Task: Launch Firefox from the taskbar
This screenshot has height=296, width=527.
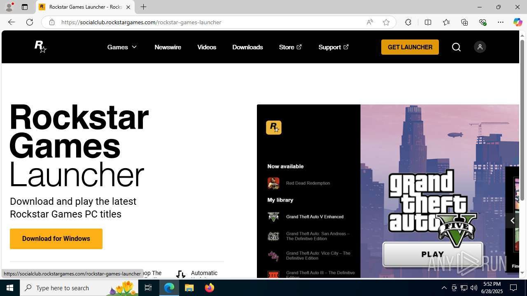Action: (210, 288)
